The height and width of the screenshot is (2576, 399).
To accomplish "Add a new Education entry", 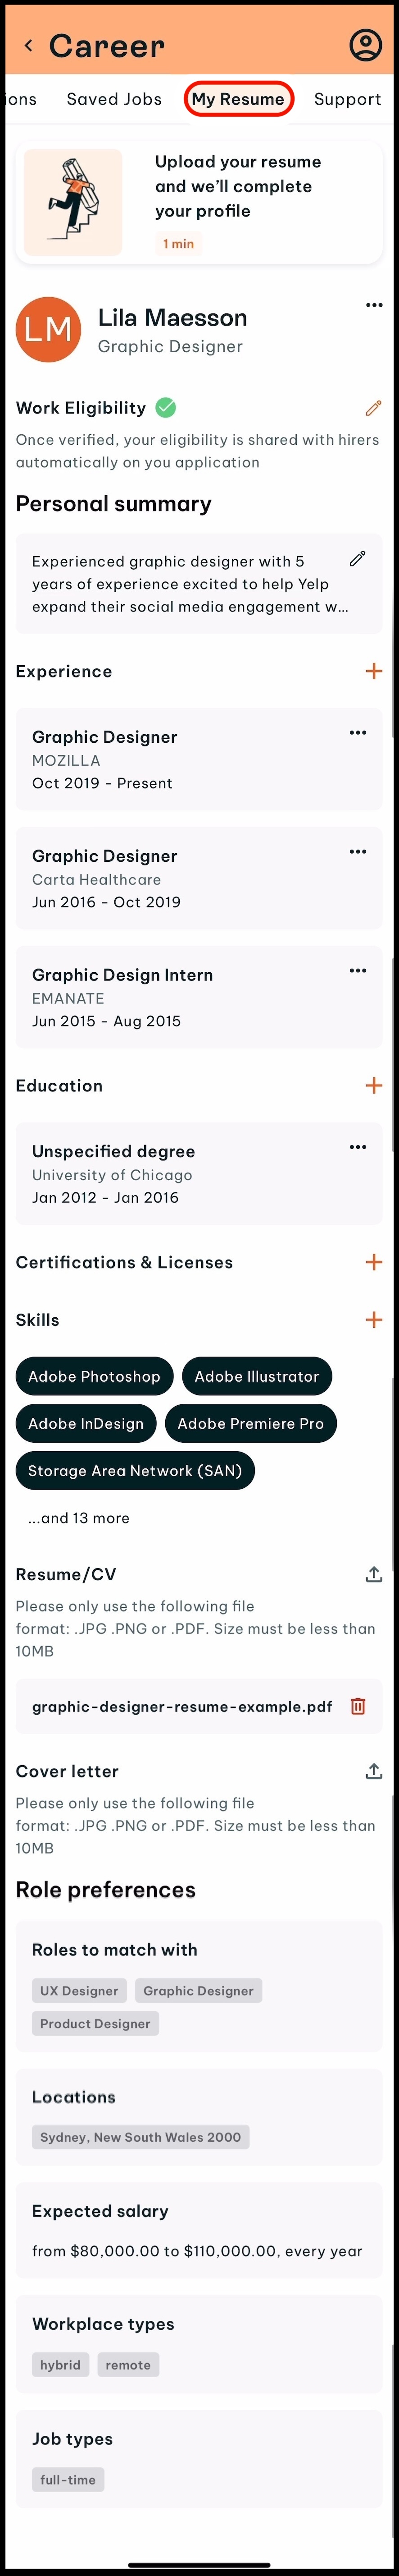I will [x=373, y=1085].
